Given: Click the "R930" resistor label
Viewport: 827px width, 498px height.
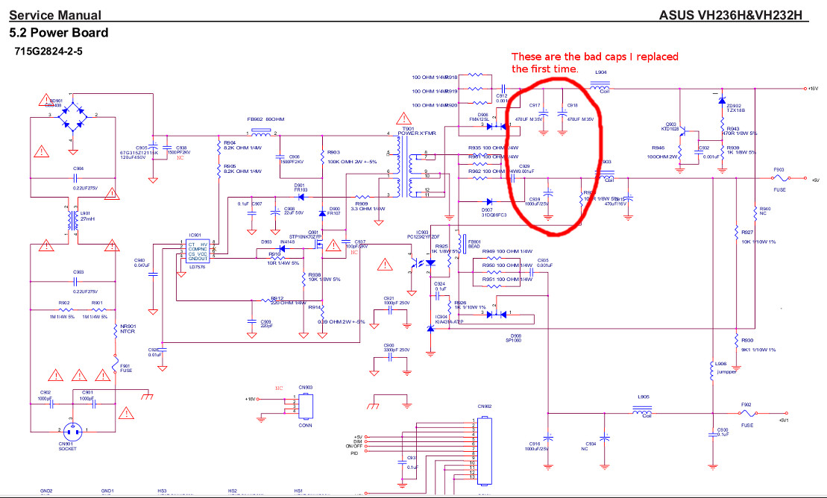Looking at the screenshot, I should coord(746,340).
